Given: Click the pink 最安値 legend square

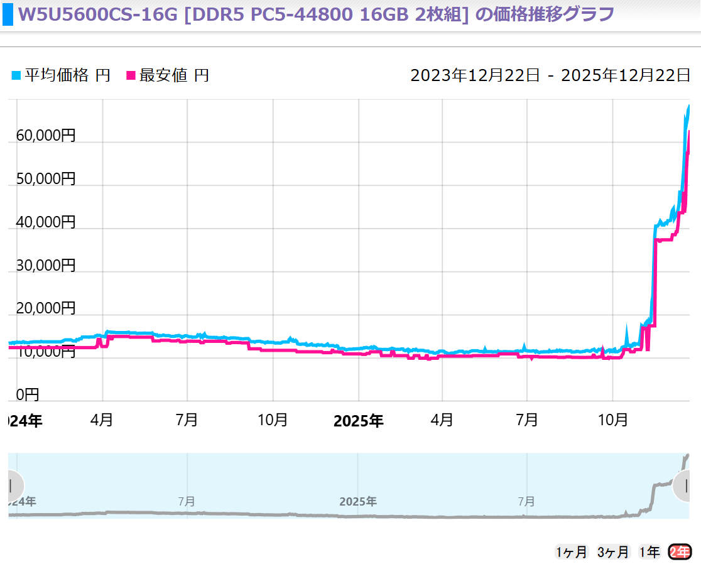Looking at the screenshot, I should point(131,76).
